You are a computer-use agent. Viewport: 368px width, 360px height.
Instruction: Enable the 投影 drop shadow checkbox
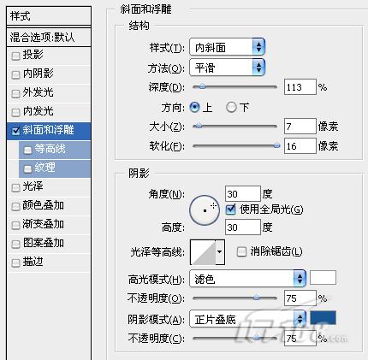pos(15,56)
